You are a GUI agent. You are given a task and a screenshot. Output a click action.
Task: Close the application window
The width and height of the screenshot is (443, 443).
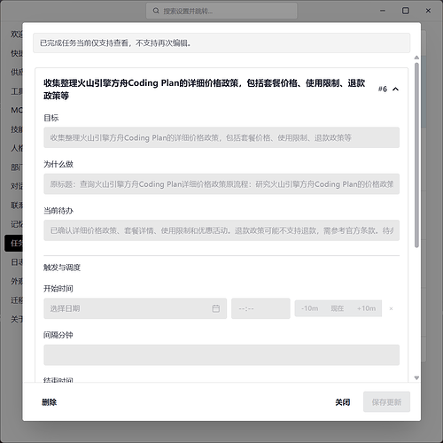pyautogui.click(x=428, y=11)
